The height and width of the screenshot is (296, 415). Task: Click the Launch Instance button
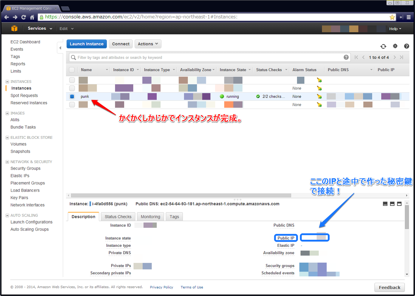pyautogui.click(x=87, y=44)
